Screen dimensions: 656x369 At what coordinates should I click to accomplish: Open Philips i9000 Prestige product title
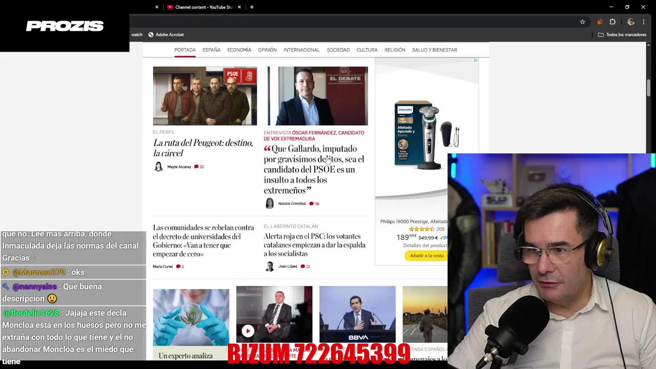pyautogui.click(x=414, y=221)
